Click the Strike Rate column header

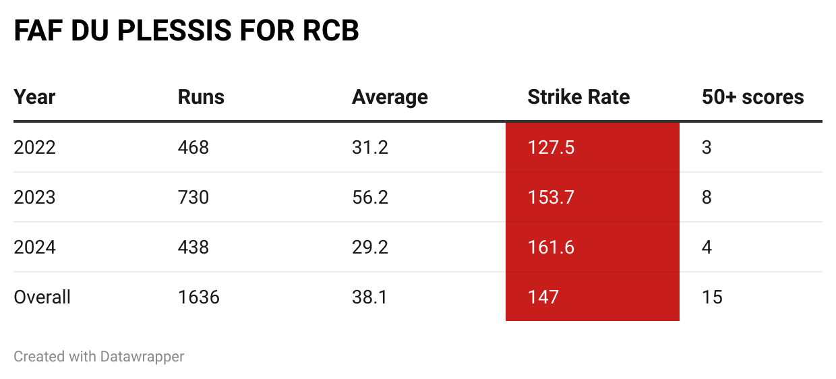pos(578,97)
